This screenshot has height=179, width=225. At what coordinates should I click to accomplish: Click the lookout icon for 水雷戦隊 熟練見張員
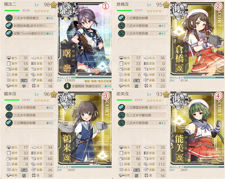click(67, 86)
